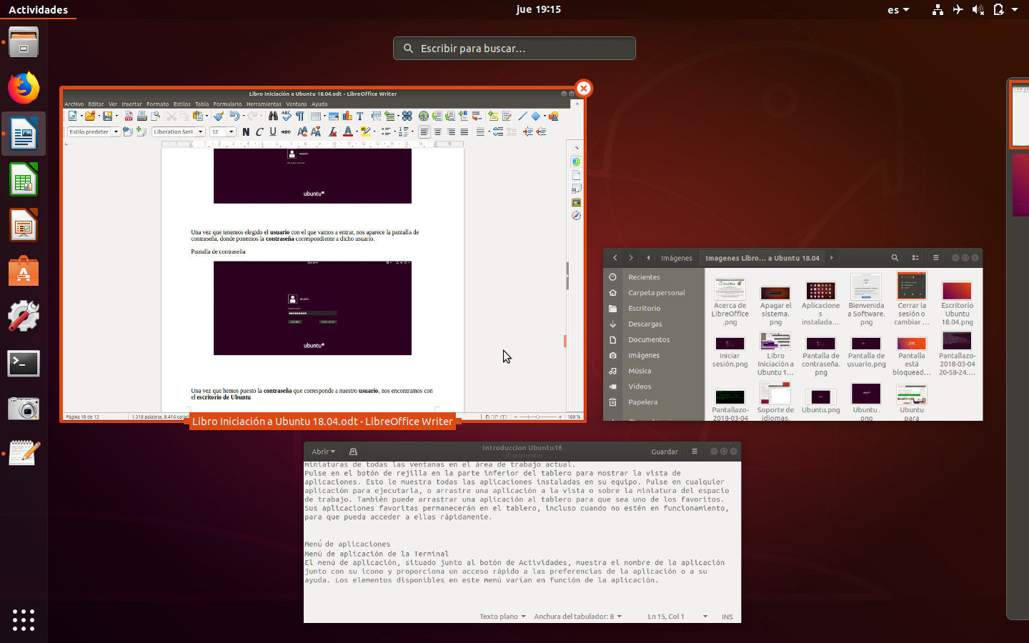Click Strikethrough icon in Writer toolbar
Screen dimensions: 1029x643
(x=286, y=131)
